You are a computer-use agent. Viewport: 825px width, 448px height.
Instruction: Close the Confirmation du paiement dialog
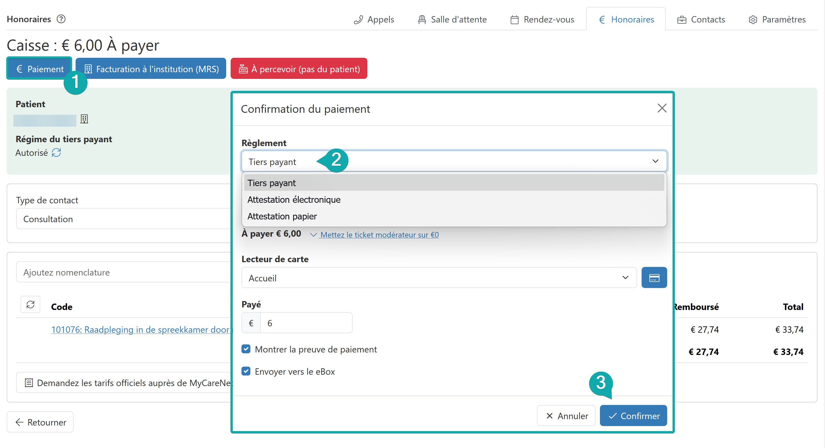point(662,108)
